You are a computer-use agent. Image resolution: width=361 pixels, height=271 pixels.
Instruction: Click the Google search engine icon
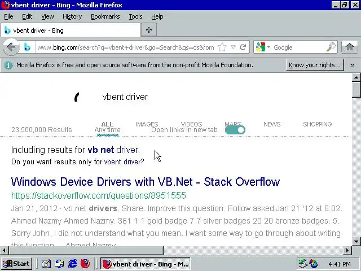coord(261,47)
